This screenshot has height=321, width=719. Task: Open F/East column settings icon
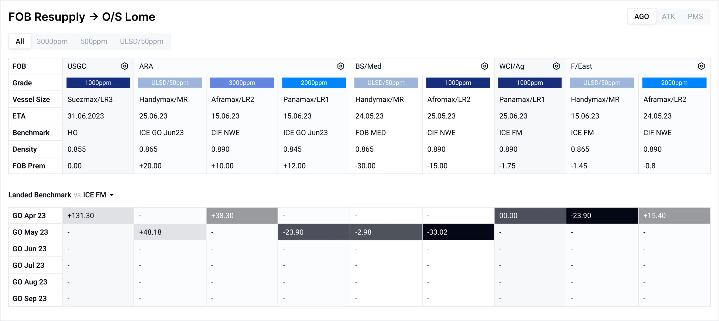[x=701, y=66]
